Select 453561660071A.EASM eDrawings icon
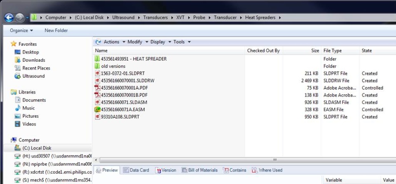Screen dimensions: 396x184 97,109
